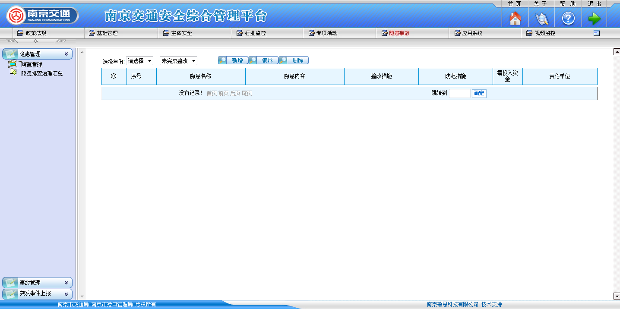Click the select-all circle in table header
620x309 pixels.
114,76
